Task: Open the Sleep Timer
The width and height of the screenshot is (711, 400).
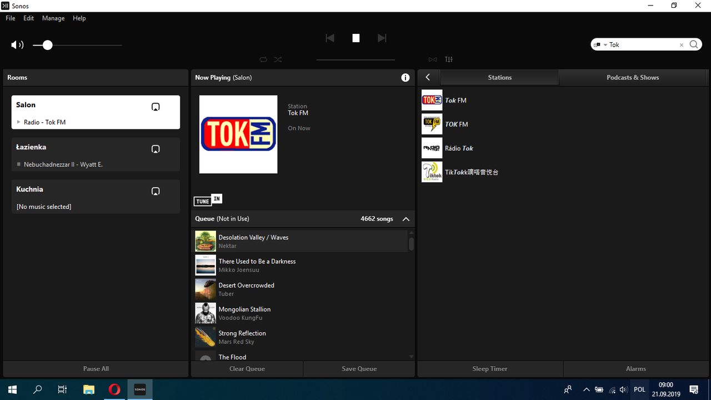Action: 490,369
